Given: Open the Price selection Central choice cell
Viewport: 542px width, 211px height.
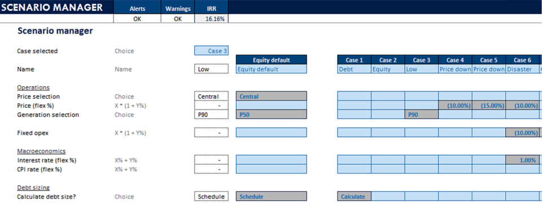Looking at the screenshot, I should click(211, 96).
